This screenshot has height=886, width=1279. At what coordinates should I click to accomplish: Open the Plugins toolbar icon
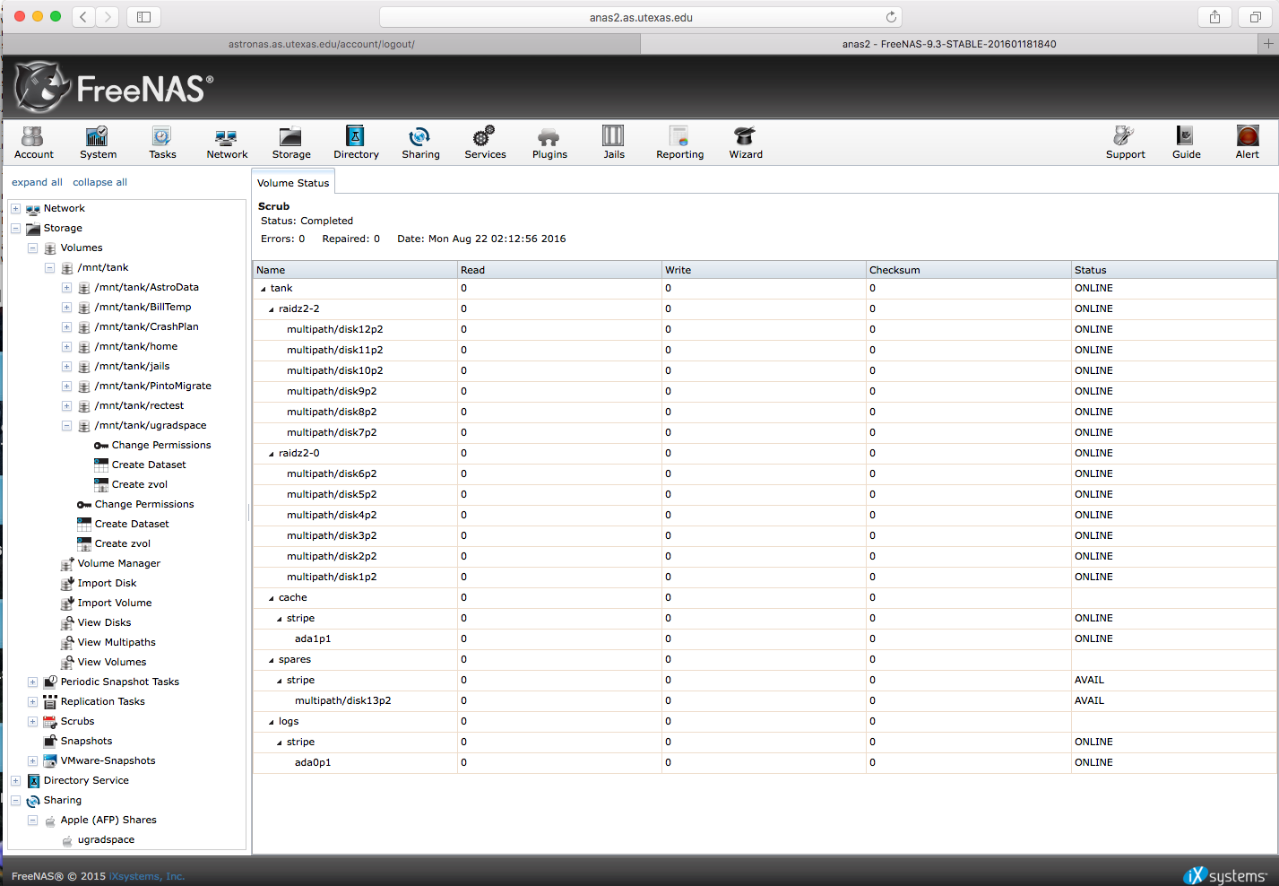[549, 142]
